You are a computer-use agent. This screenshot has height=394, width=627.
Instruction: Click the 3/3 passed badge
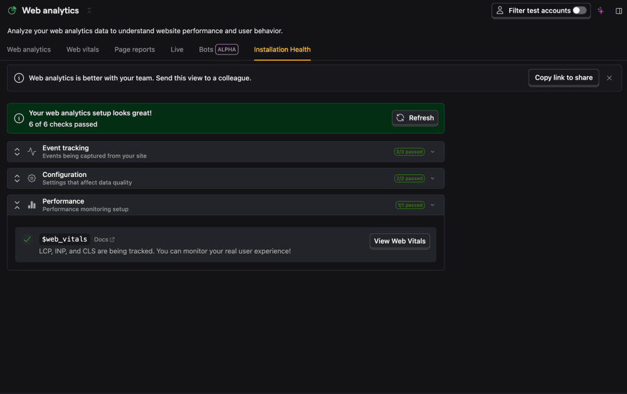tap(409, 152)
